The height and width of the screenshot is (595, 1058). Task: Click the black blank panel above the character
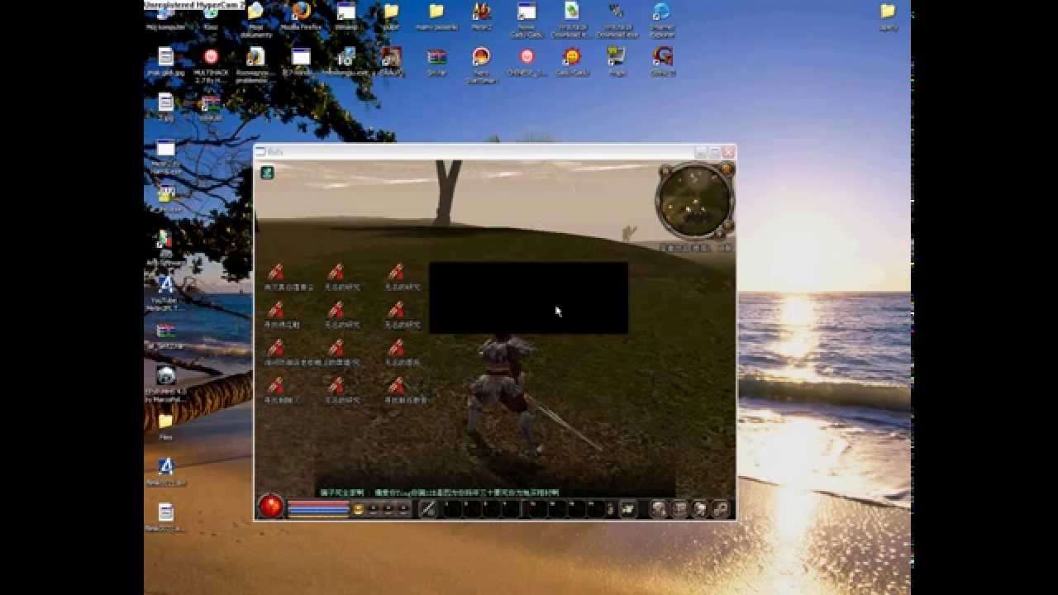[x=528, y=297]
